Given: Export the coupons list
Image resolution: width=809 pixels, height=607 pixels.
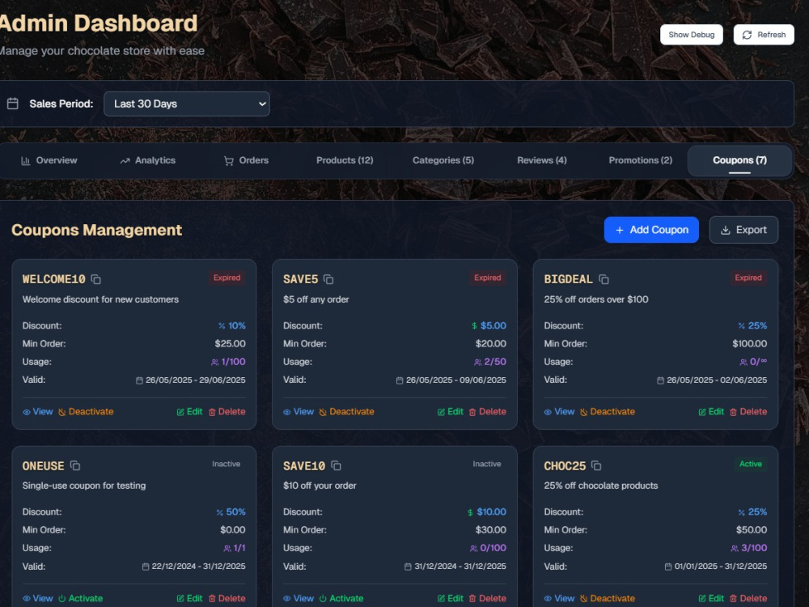Looking at the screenshot, I should [x=743, y=230].
